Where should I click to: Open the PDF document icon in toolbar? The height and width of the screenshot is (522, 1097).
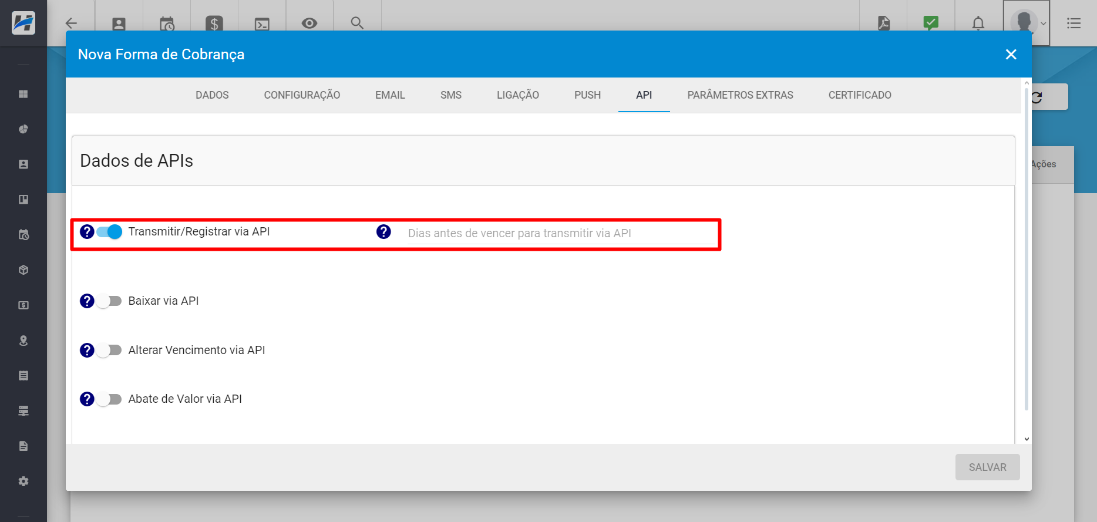tap(884, 23)
